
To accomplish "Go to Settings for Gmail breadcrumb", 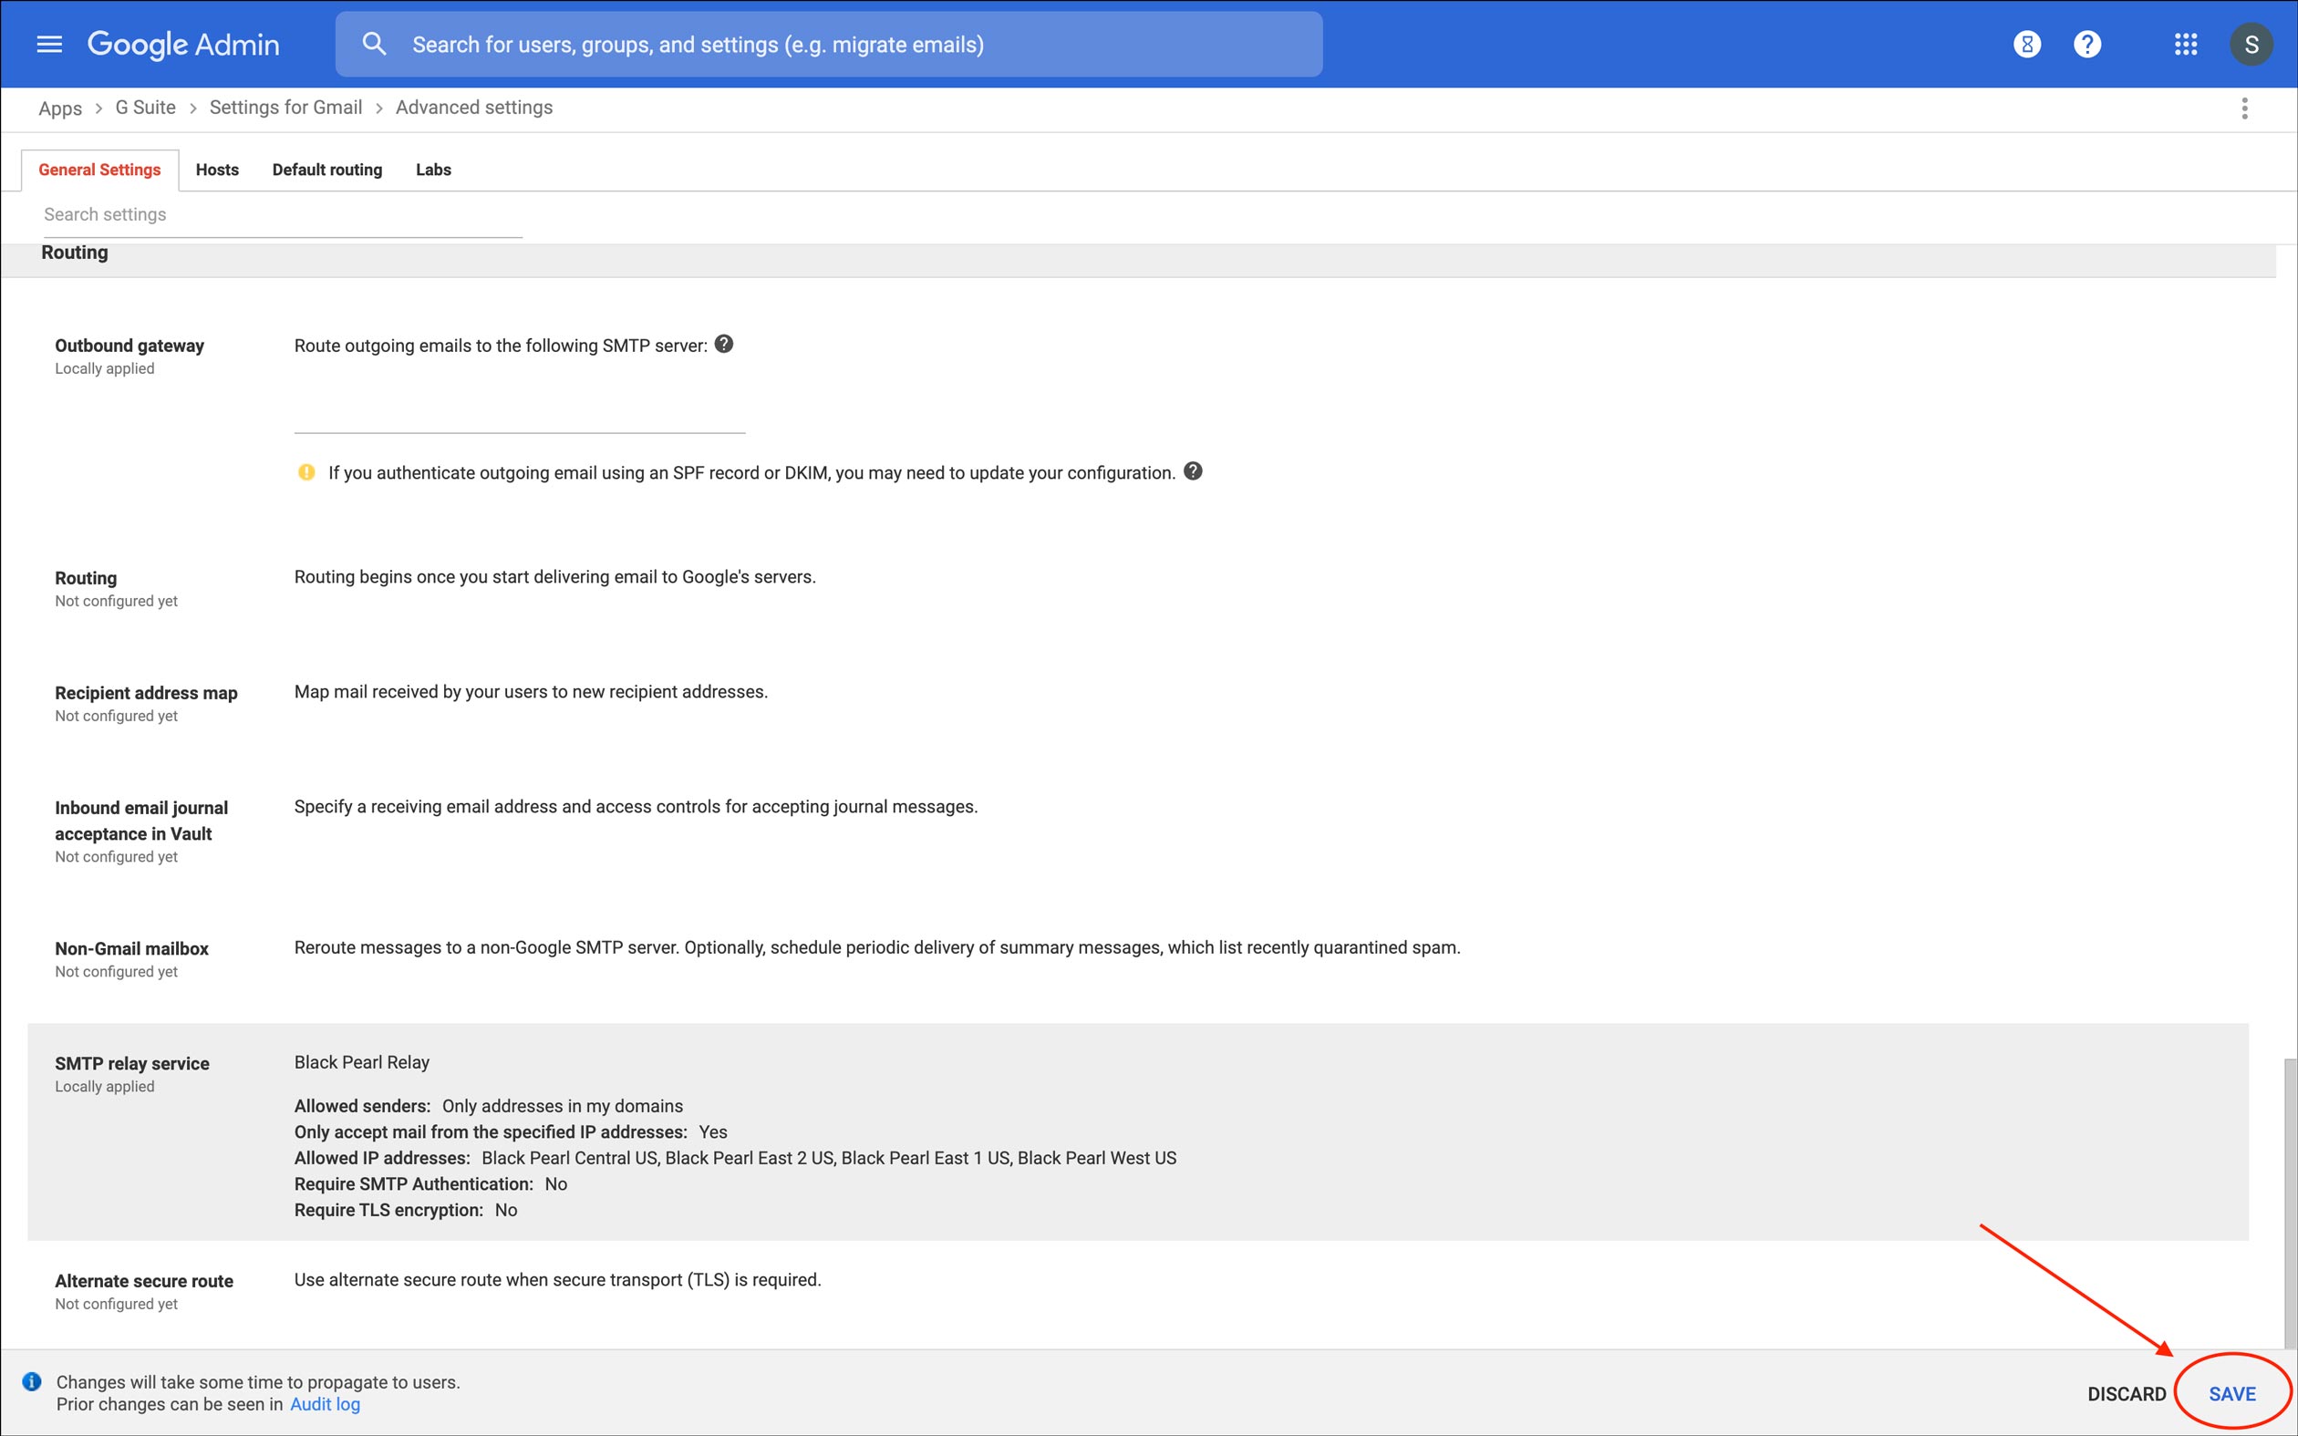I will (x=285, y=108).
